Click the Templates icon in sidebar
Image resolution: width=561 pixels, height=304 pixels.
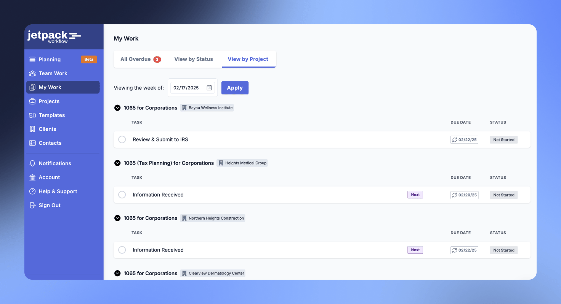coord(32,115)
